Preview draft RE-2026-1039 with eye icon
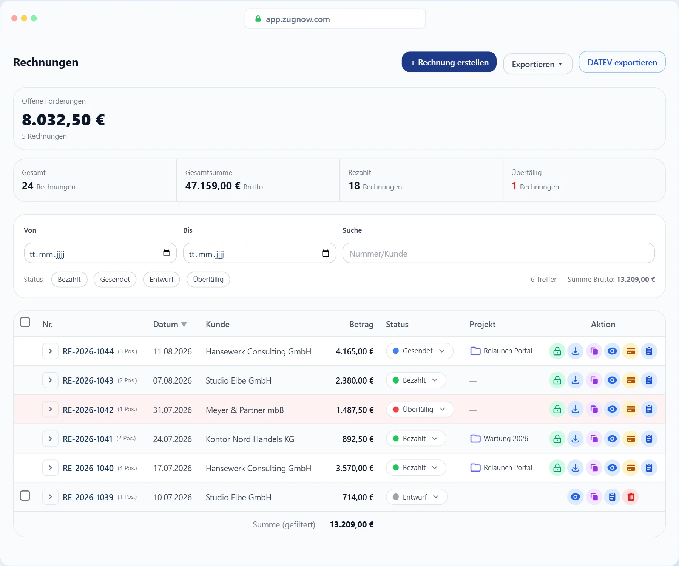Screen dimensions: 679x566 coord(576,497)
